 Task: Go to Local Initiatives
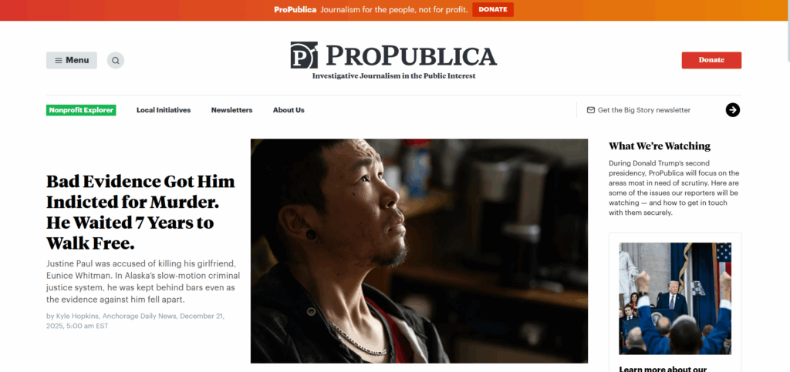(164, 110)
